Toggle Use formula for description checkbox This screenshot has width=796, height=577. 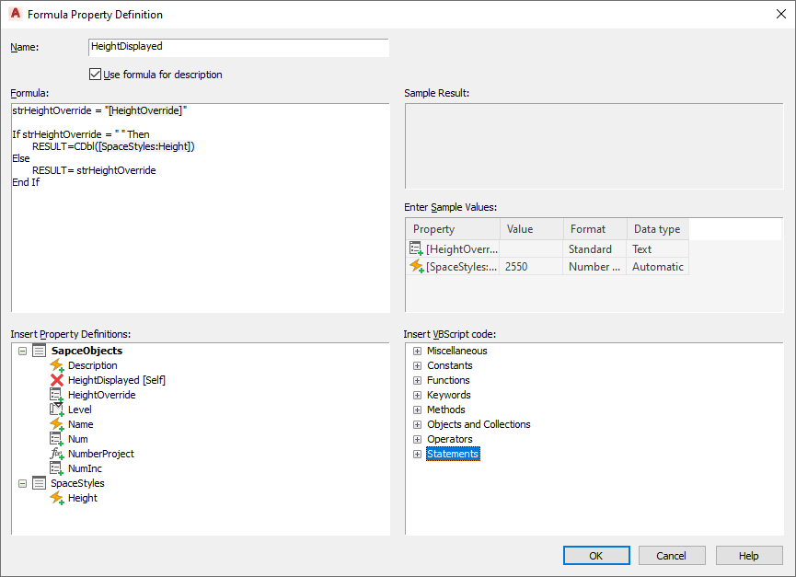pos(95,75)
